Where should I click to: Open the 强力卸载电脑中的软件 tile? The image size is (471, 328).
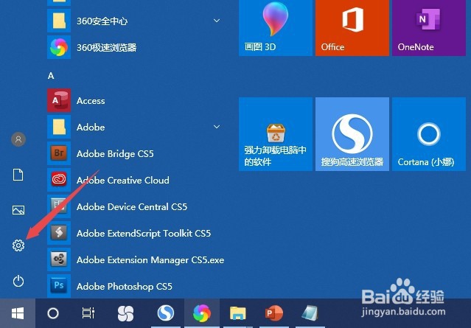coord(276,134)
